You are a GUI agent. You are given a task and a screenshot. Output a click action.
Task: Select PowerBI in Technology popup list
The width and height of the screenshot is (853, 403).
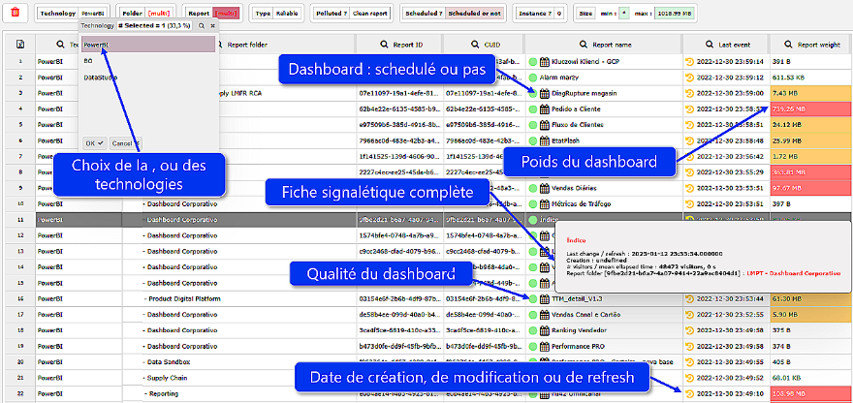[x=148, y=46]
